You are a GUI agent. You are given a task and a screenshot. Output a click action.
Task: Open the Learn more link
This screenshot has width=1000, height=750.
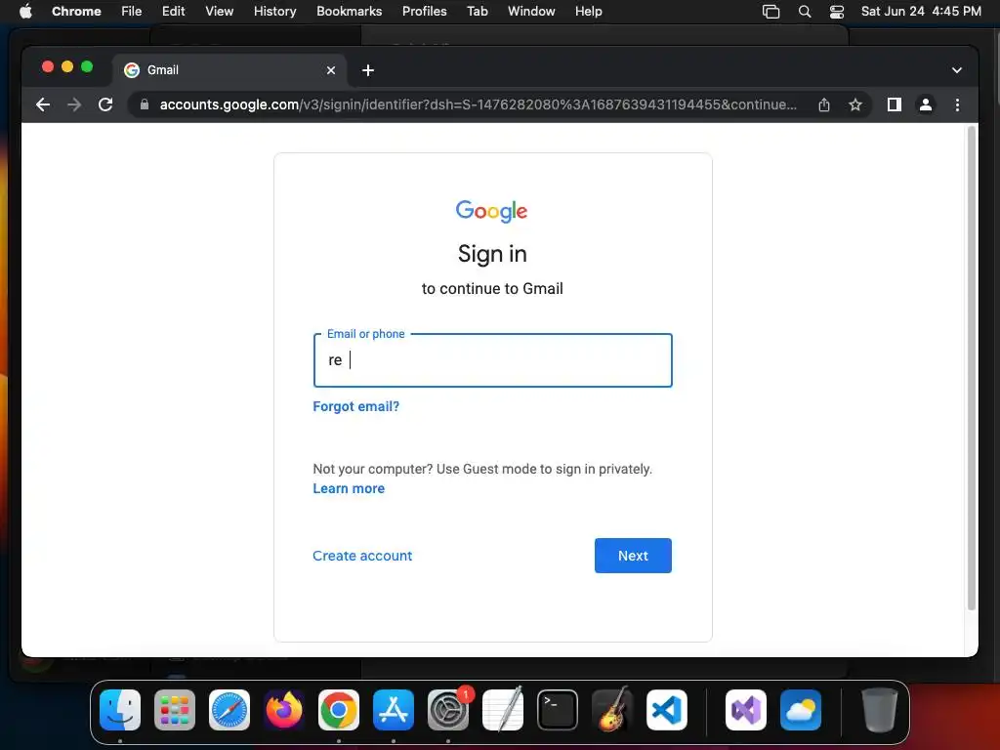pos(349,488)
